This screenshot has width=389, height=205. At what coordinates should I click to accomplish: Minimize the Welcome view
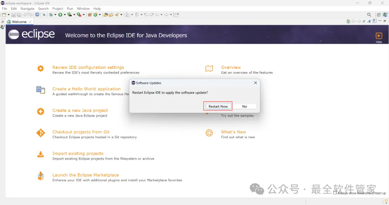point(380,21)
